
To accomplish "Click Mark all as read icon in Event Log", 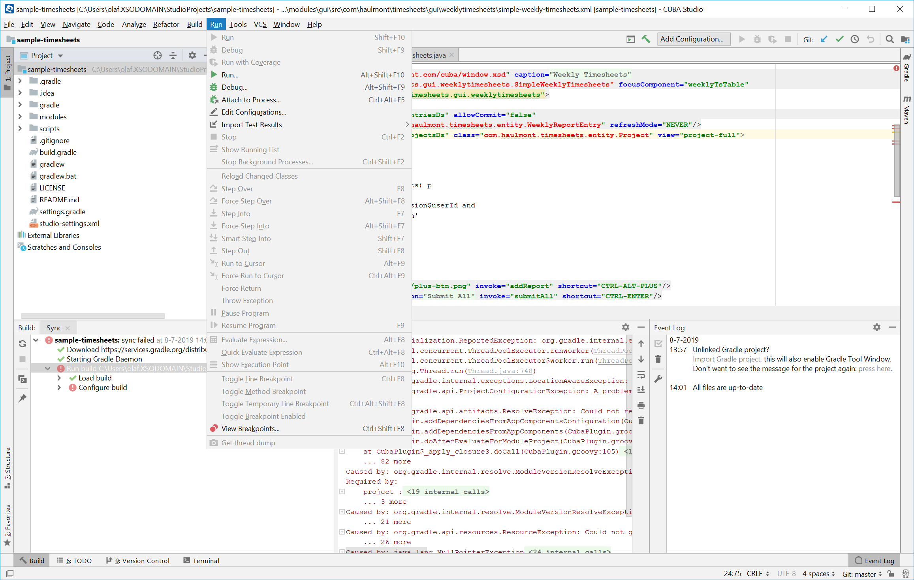I will [658, 344].
